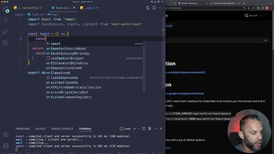The height and width of the screenshot is (154, 274).
Task: Expand the collapsed section chevron on docs page
Action: click(x=265, y=40)
